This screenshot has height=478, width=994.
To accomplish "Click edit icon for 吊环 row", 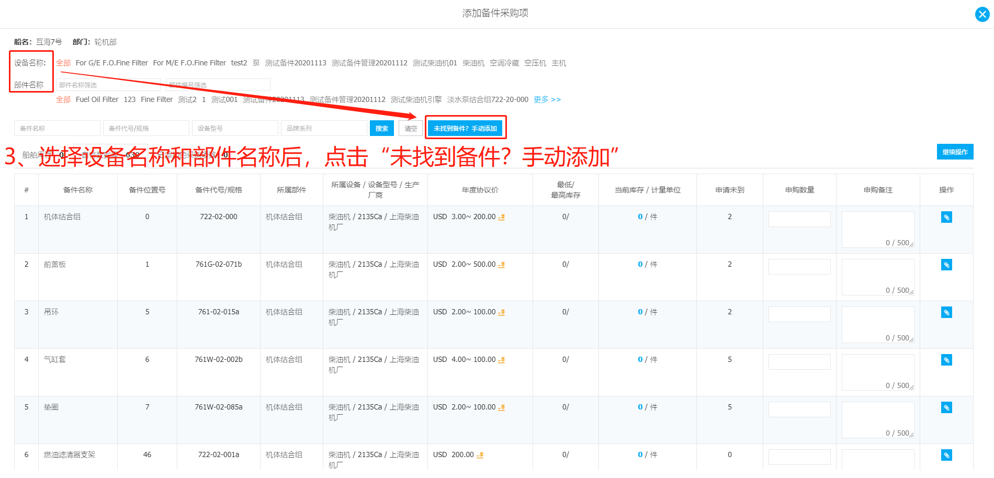I will pyautogui.click(x=946, y=312).
